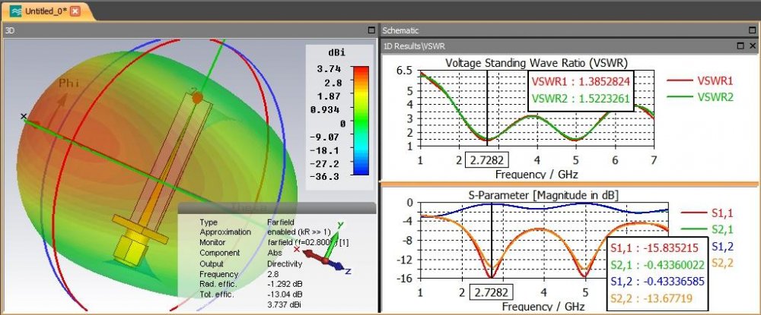Select the Untitled_0 project tab

pyautogui.click(x=40, y=11)
